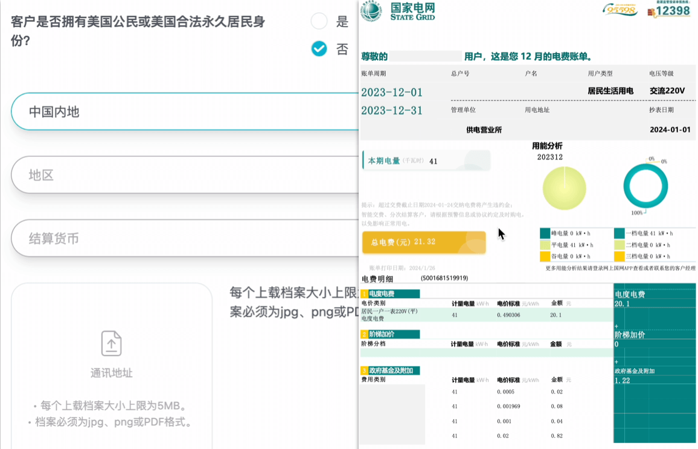Click the 居民一户一表220V(平) tariff row label

click(x=389, y=311)
